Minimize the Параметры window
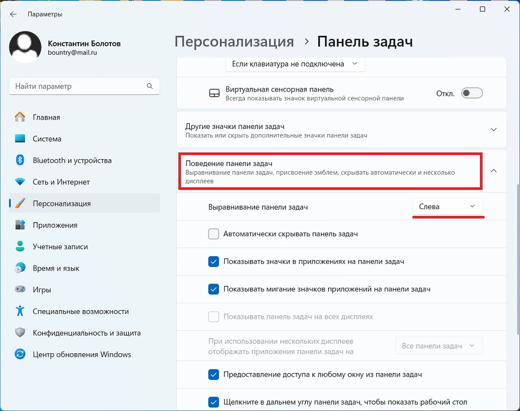 coord(458,9)
